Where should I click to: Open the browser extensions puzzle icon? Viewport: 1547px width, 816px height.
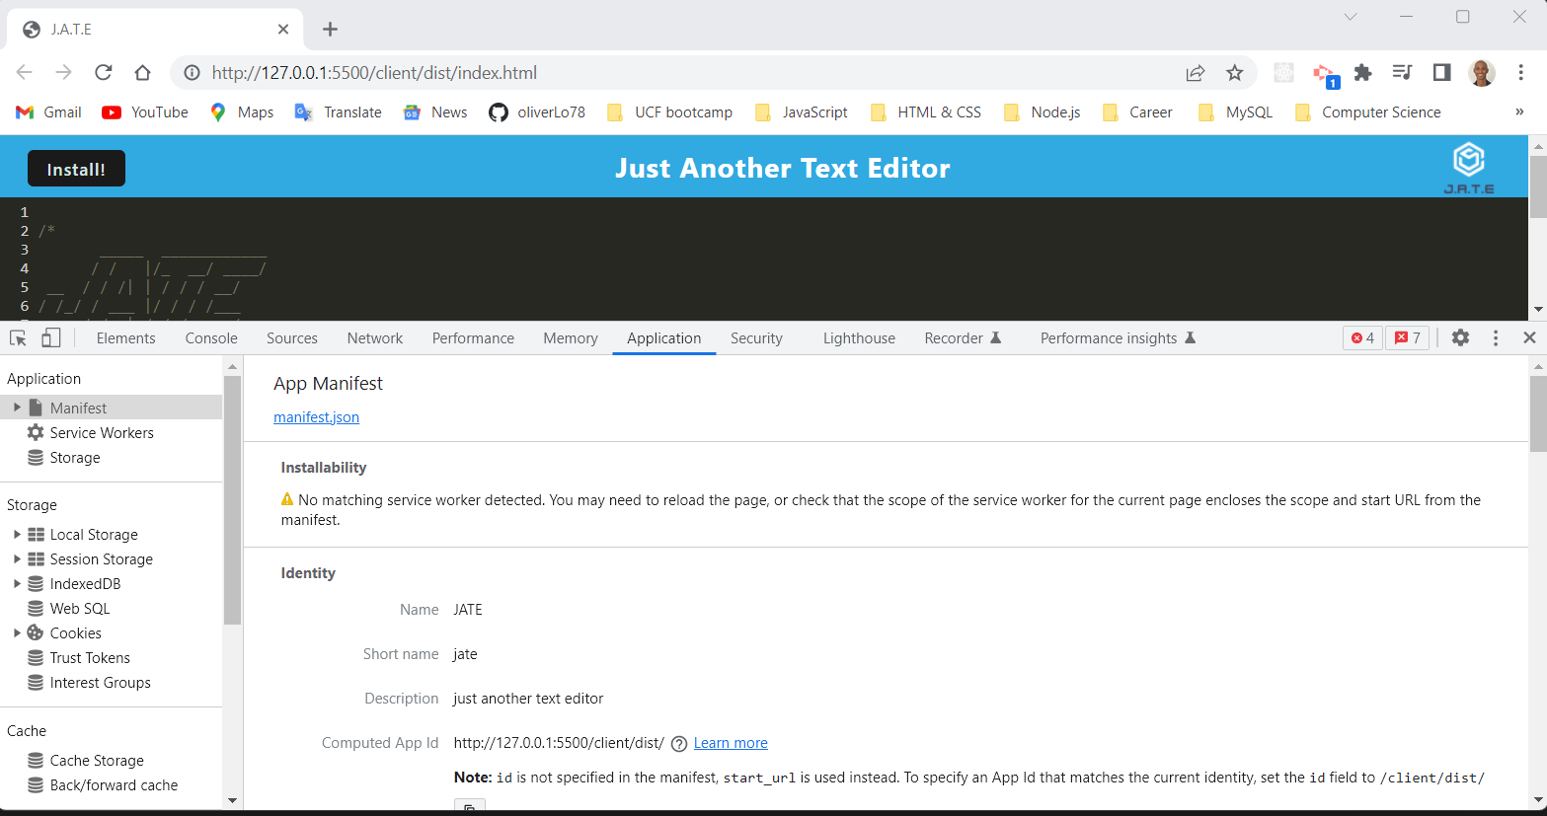pos(1362,72)
